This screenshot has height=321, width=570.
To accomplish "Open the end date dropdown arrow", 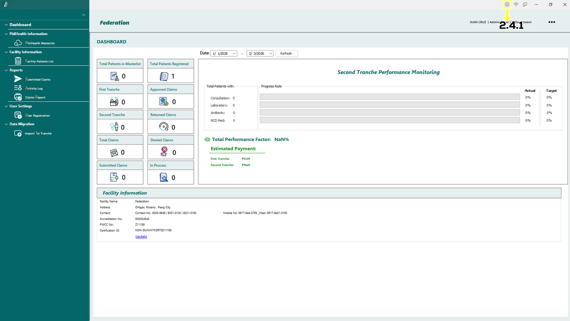I will click(x=271, y=54).
